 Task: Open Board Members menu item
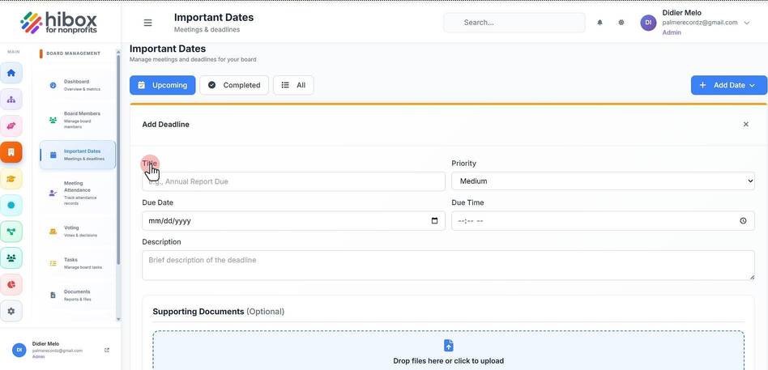click(78, 120)
